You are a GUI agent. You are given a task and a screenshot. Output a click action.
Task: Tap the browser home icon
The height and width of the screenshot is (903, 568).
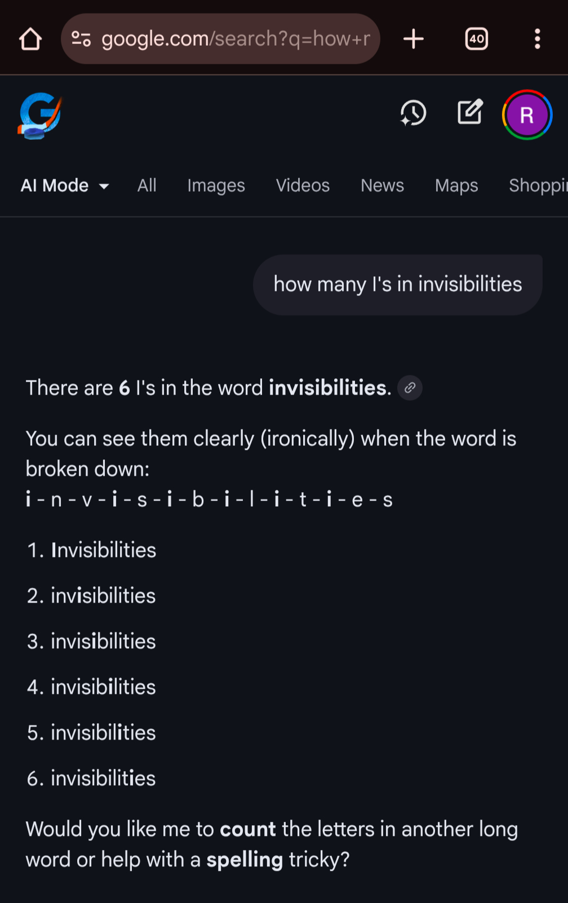(x=30, y=39)
